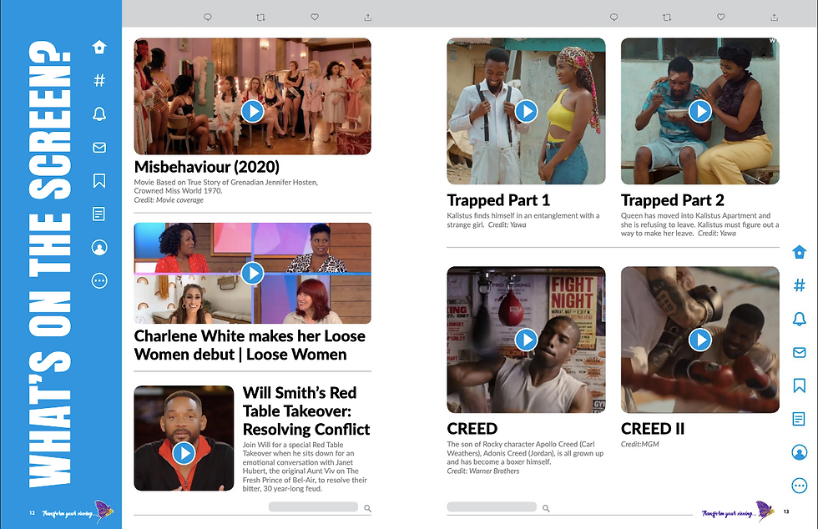
Task: Click the 'Credit: Warner Brothers' text
Action: (483, 471)
